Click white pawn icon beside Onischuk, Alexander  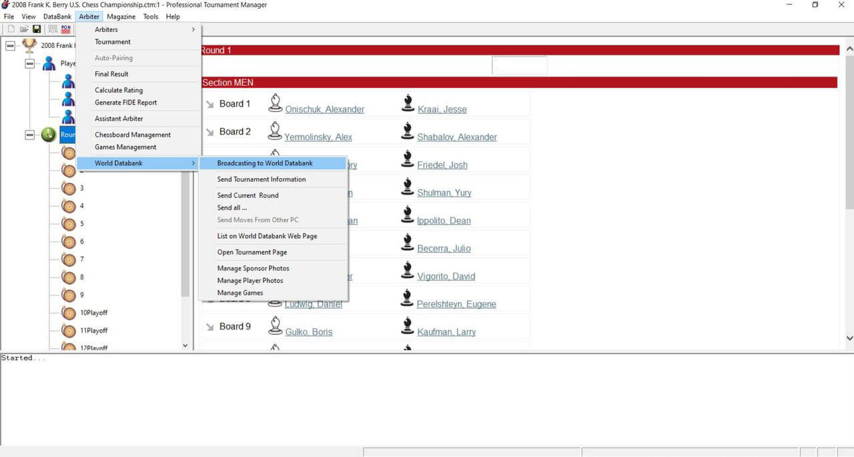point(275,102)
